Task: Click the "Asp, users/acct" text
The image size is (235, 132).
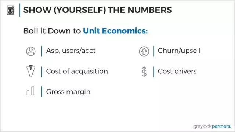Action: (71, 51)
